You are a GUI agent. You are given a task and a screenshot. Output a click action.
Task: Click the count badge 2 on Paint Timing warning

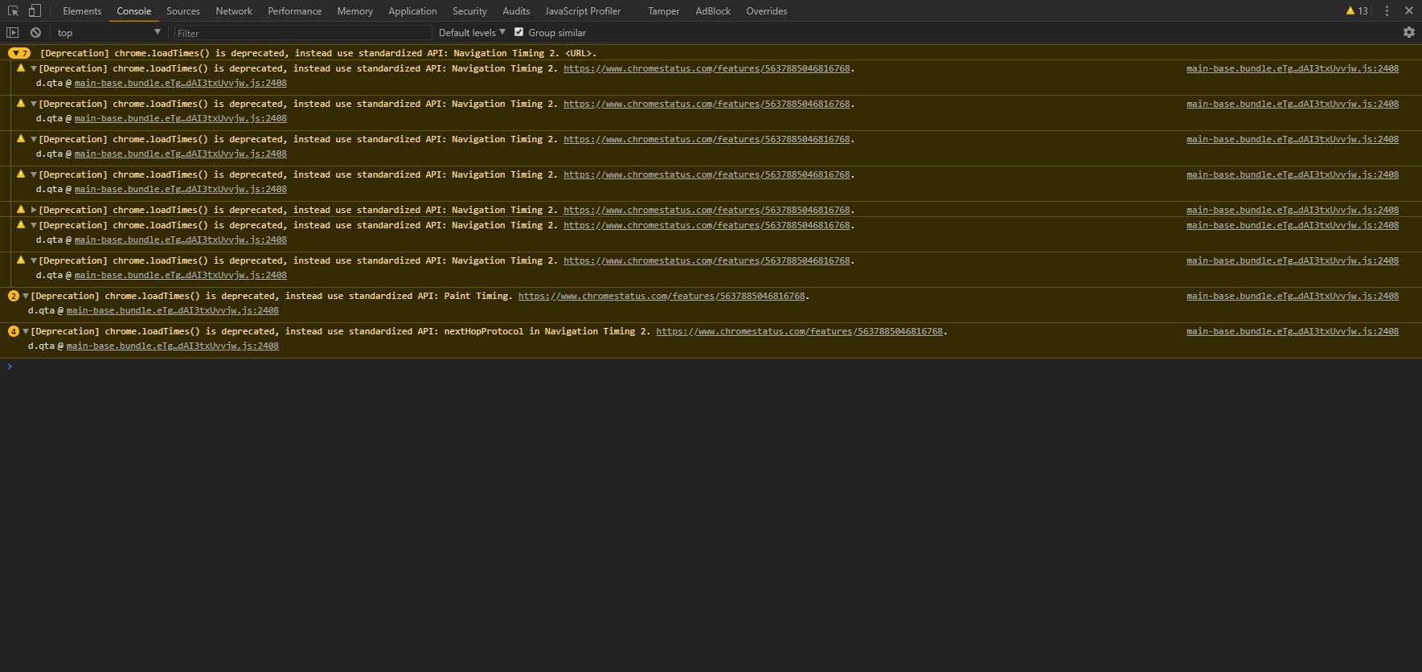(13, 296)
